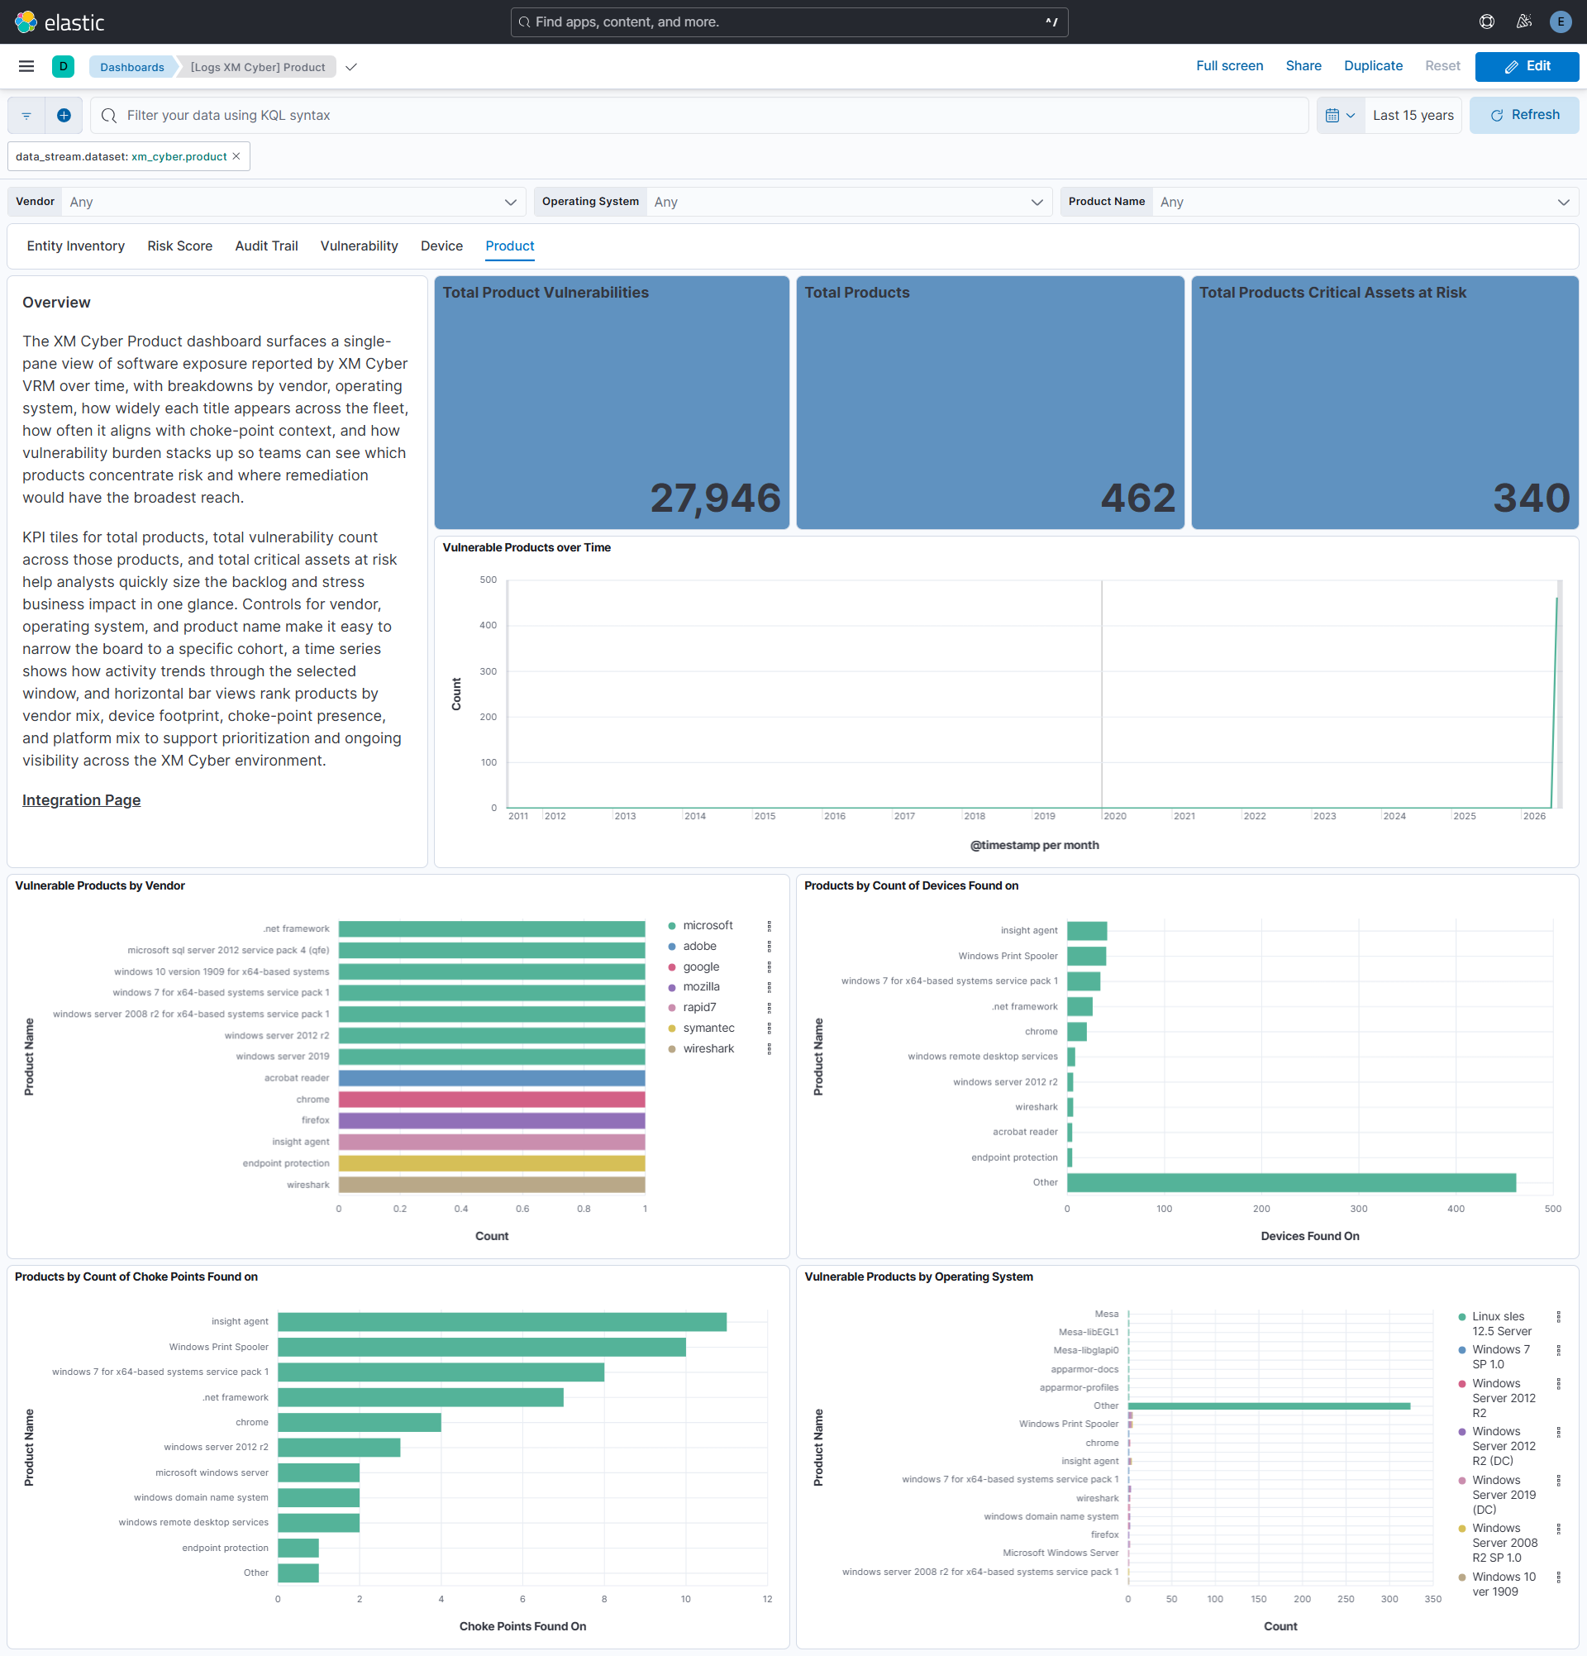The height and width of the screenshot is (1656, 1587).
Task: Click the Refresh button
Action: click(1523, 116)
